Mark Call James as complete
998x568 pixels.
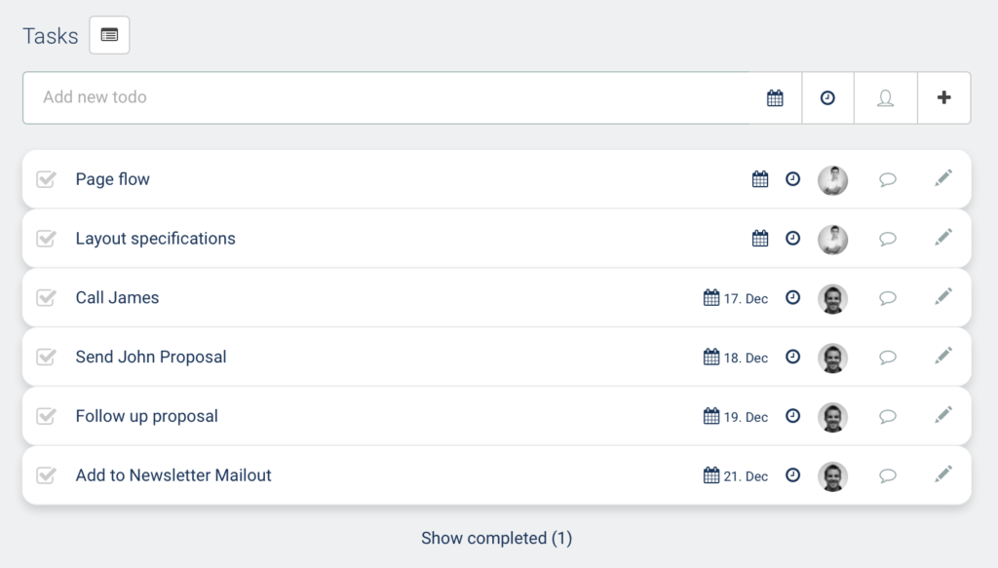tap(46, 298)
